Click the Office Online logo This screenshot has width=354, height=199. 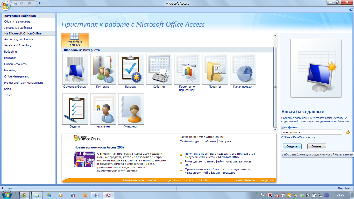88,138
